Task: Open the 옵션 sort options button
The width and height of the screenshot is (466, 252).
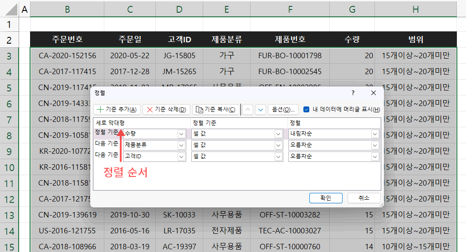Action: pyautogui.click(x=283, y=110)
